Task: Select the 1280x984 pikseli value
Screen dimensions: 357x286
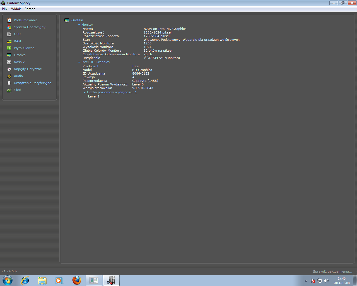Action: pyautogui.click(x=157, y=36)
